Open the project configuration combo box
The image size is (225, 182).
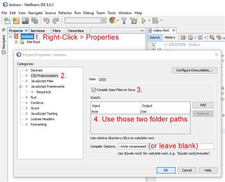tap(85, 20)
